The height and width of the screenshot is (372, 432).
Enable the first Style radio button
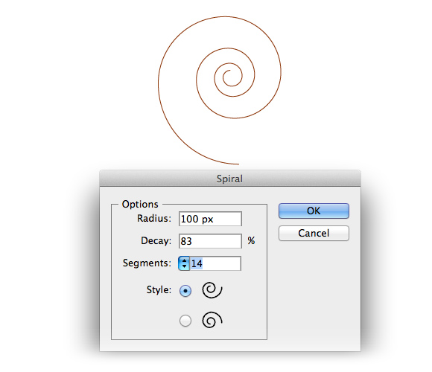(185, 291)
